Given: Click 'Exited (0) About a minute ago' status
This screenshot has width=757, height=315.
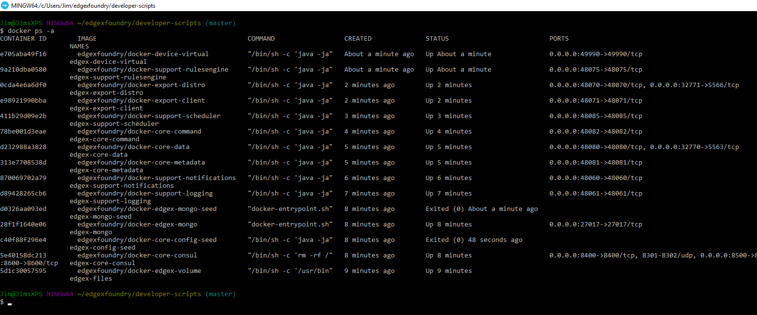Looking at the screenshot, I should tap(481, 209).
